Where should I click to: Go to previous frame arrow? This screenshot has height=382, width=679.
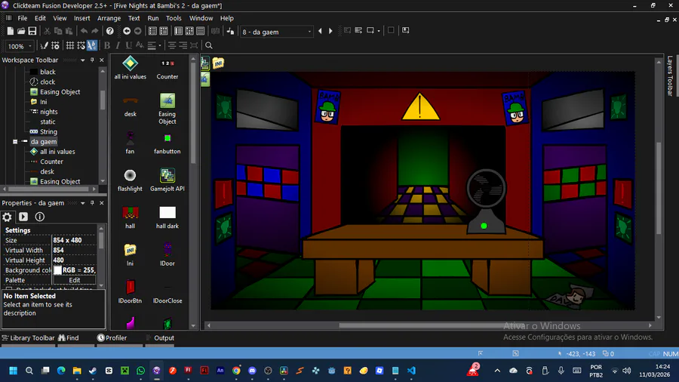point(320,31)
